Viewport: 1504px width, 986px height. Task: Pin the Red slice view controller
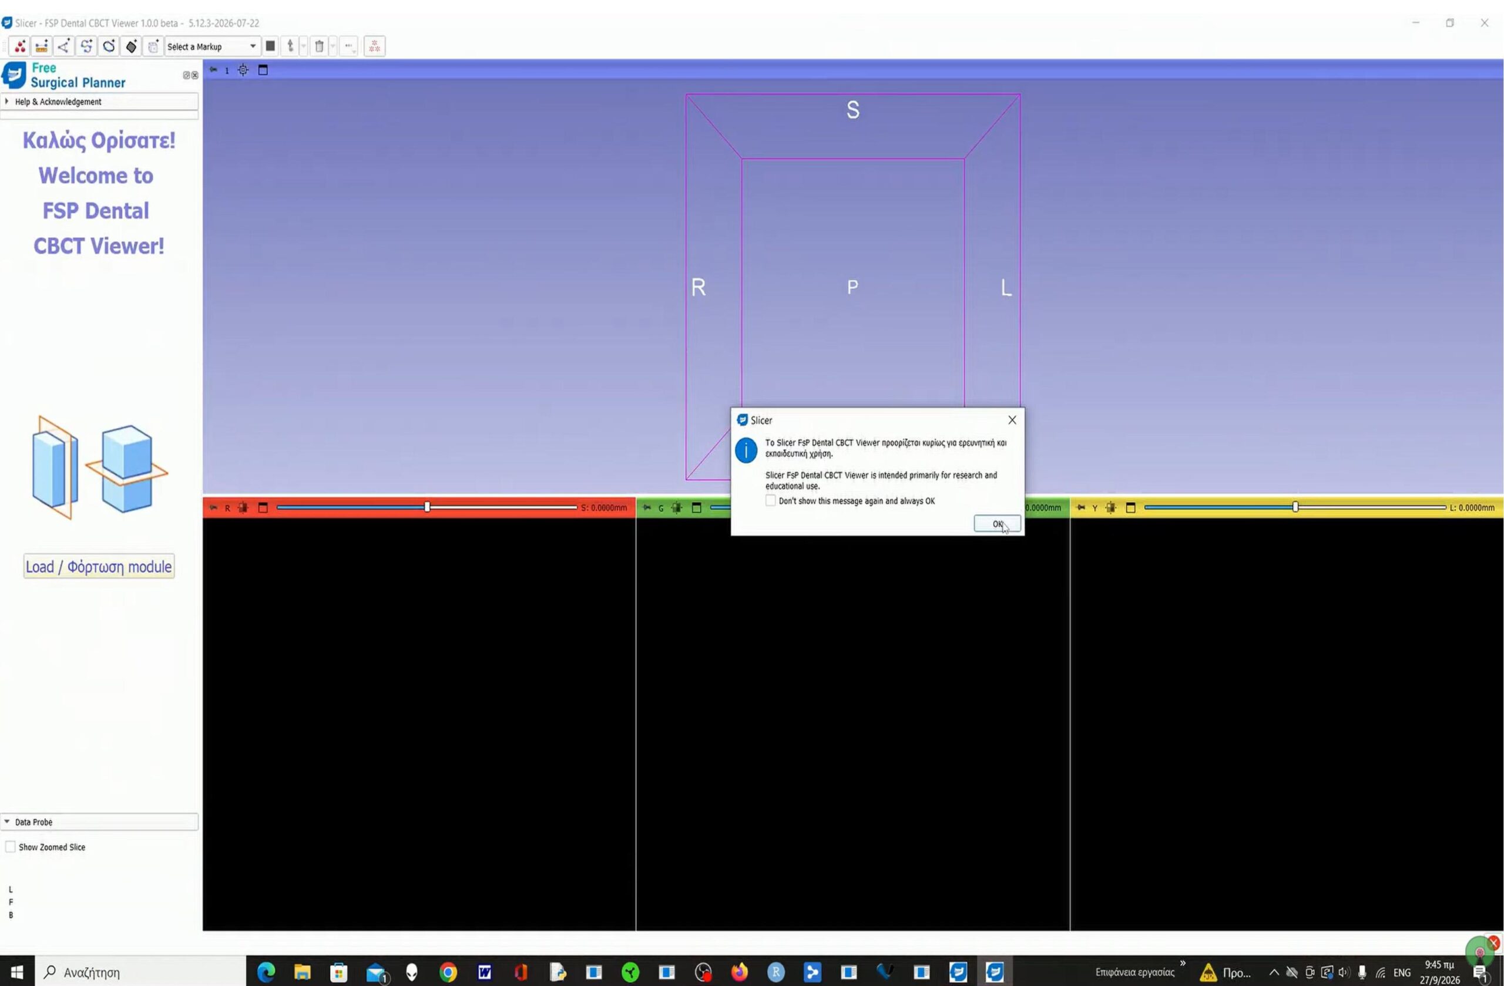pyautogui.click(x=213, y=508)
